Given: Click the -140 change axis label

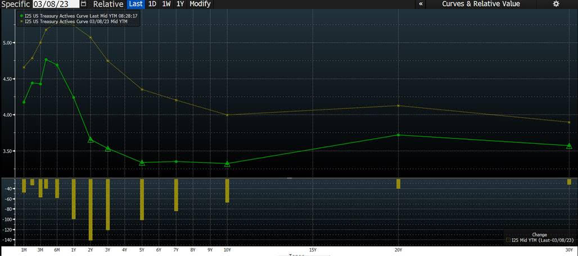Looking at the screenshot, I should pyautogui.click(x=7, y=240).
